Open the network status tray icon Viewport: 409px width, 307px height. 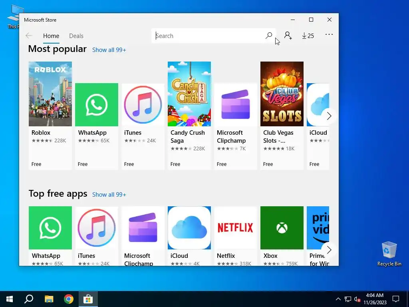(348, 299)
